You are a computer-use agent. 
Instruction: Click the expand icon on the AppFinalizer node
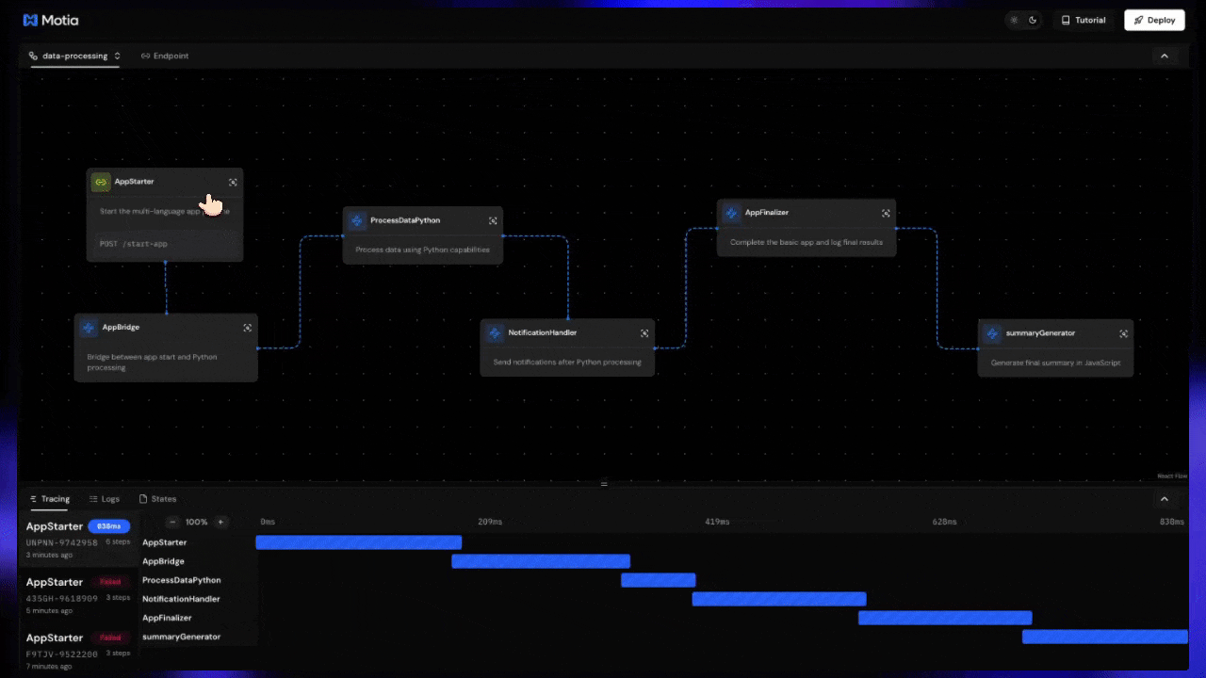pyautogui.click(x=886, y=213)
